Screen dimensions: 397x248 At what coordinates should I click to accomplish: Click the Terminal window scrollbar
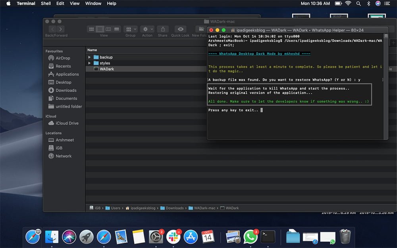click(386, 88)
